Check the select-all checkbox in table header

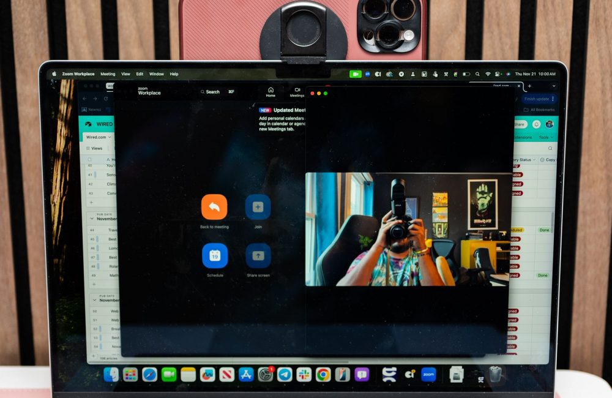tap(91, 159)
